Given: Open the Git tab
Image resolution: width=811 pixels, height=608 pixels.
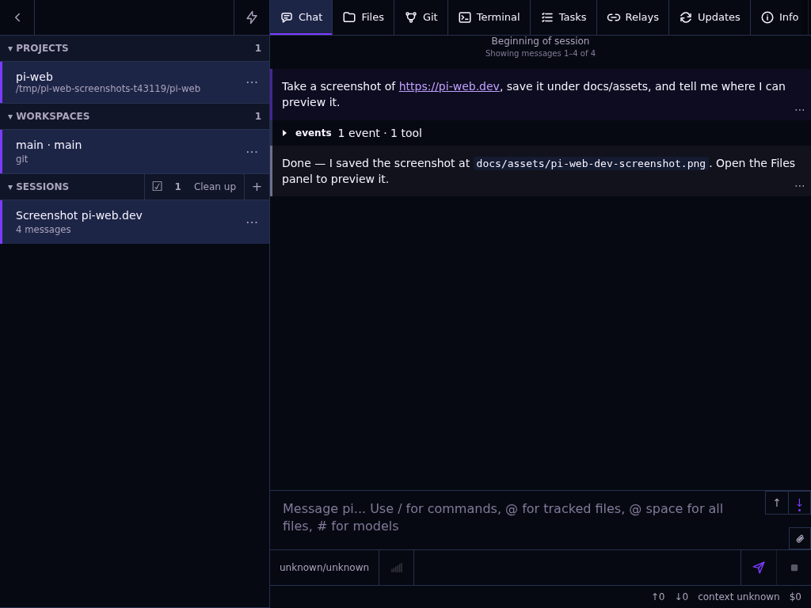Looking at the screenshot, I should 421,17.
